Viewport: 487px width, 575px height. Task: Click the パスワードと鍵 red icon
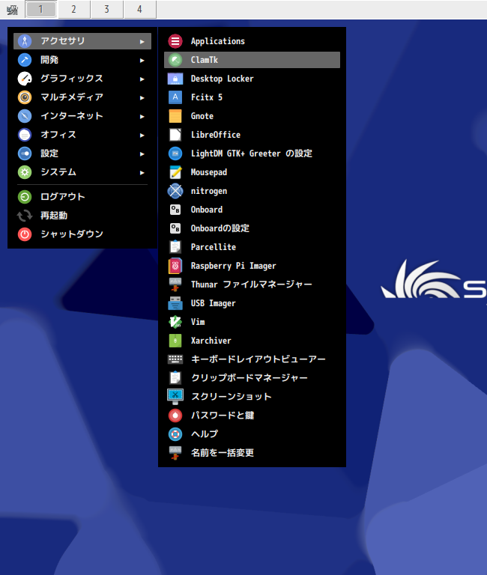click(x=175, y=415)
